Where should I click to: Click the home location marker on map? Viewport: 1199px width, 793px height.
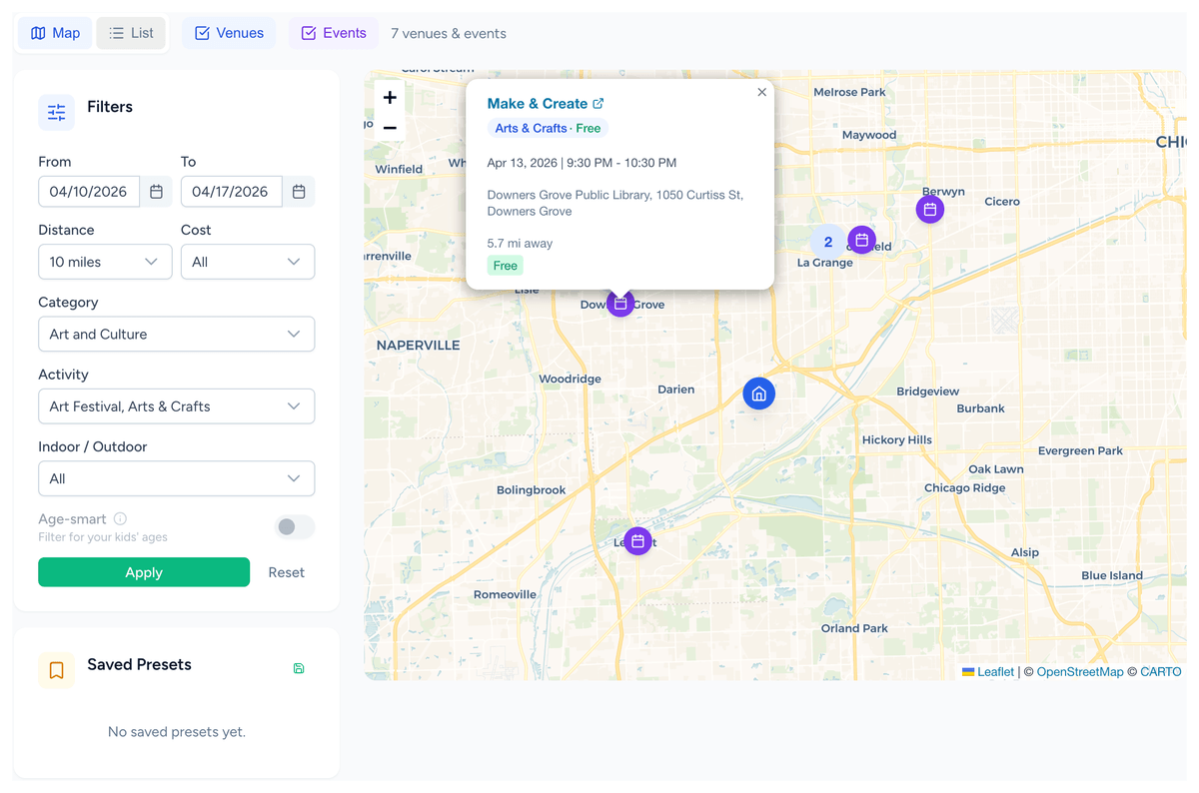tap(759, 394)
